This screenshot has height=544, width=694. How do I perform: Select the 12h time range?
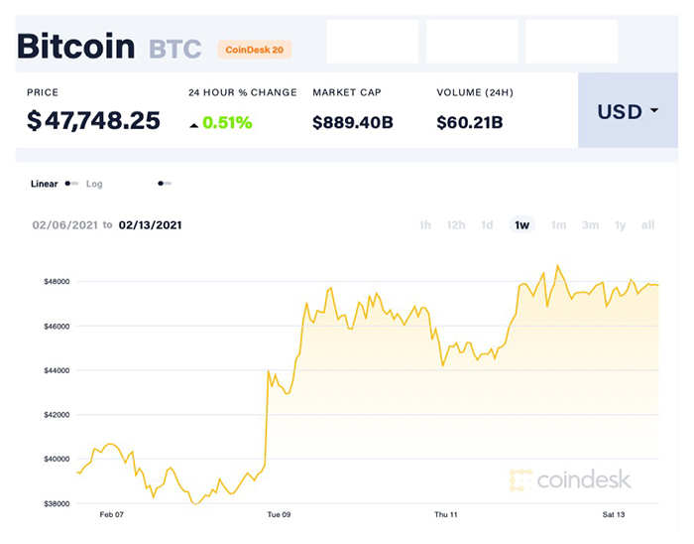click(x=456, y=225)
